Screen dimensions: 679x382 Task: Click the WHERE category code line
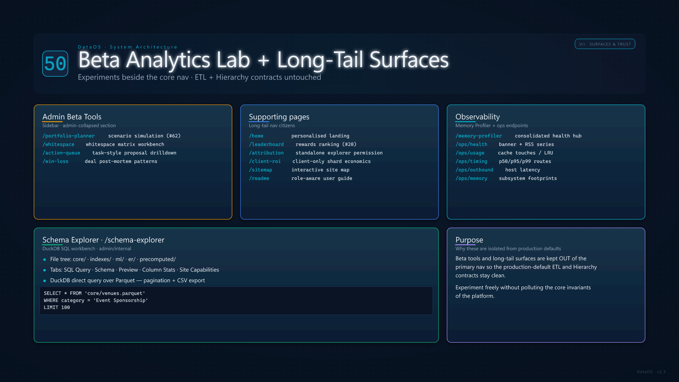pyautogui.click(x=96, y=300)
